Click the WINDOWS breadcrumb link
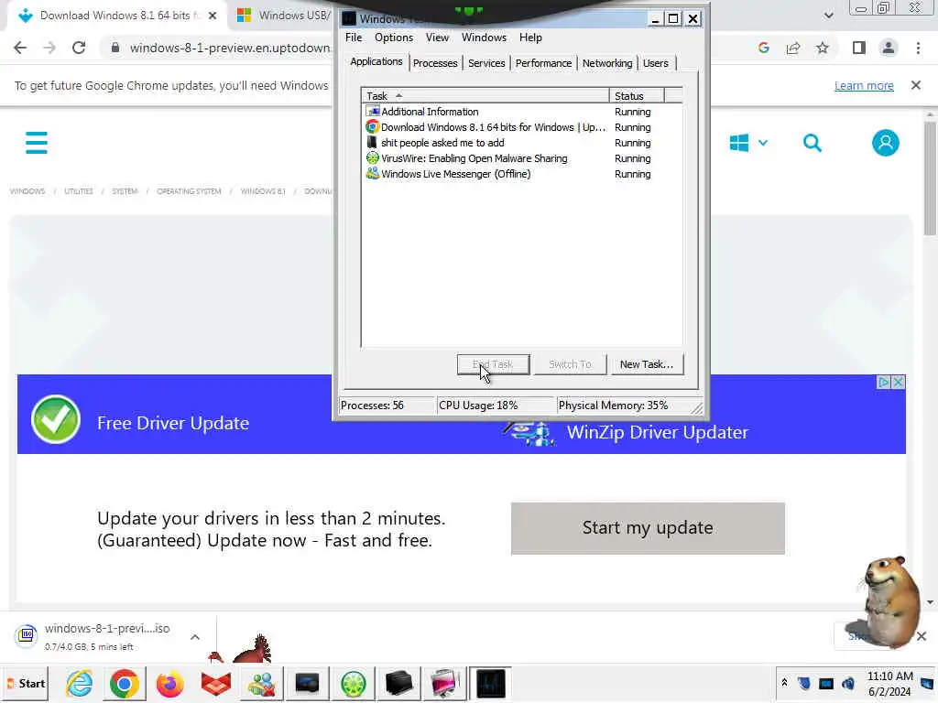938x703 pixels. tap(27, 191)
